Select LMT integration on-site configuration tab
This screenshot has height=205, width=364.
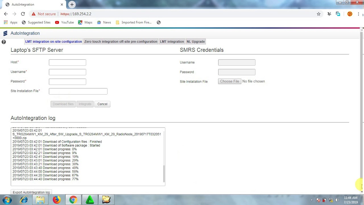[53, 42]
